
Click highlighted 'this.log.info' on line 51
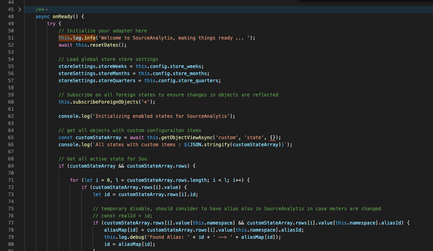77,38
